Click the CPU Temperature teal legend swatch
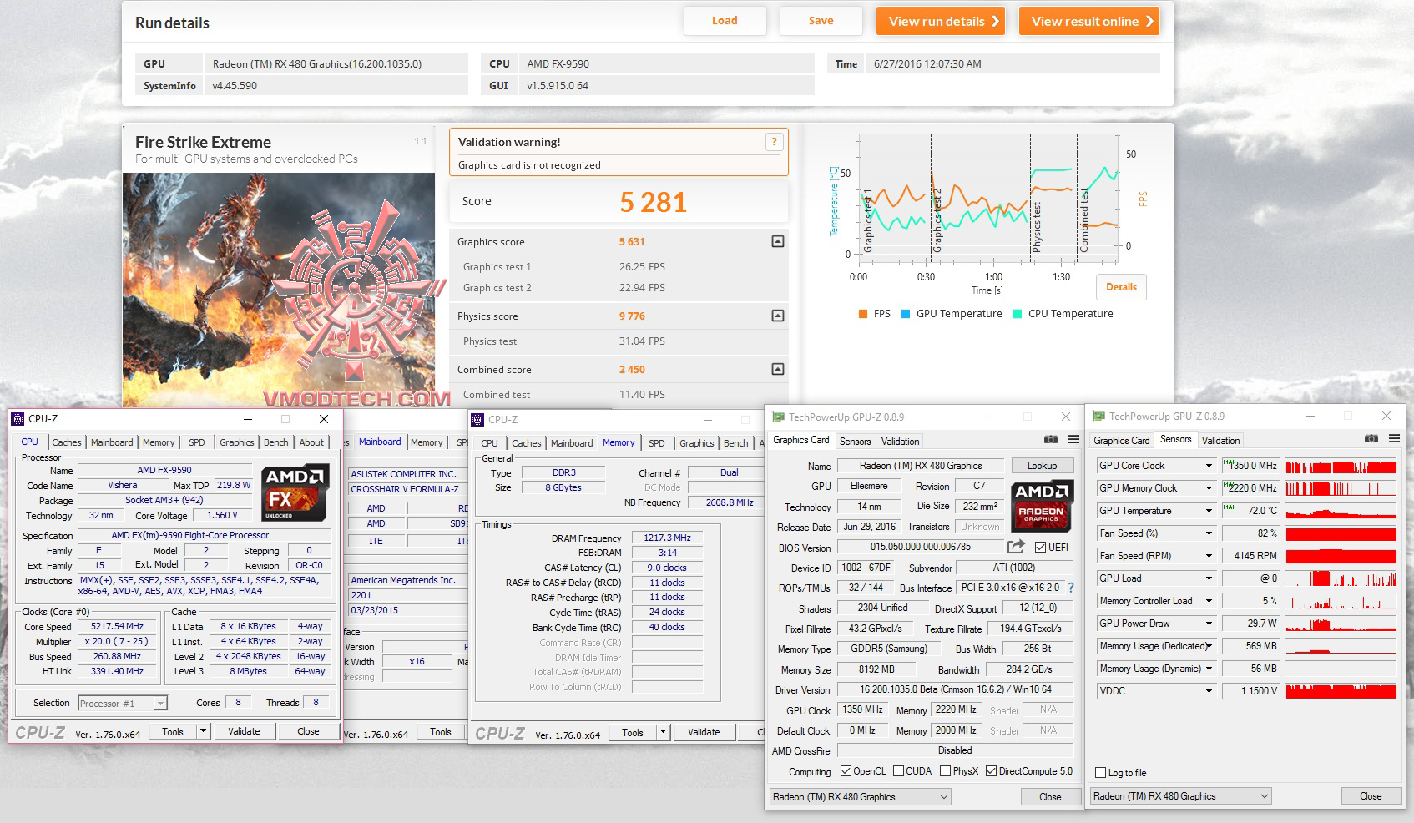This screenshot has height=823, width=1414. coord(1018,314)
